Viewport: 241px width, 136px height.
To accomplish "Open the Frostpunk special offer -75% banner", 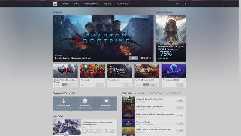I will [171, 38].
